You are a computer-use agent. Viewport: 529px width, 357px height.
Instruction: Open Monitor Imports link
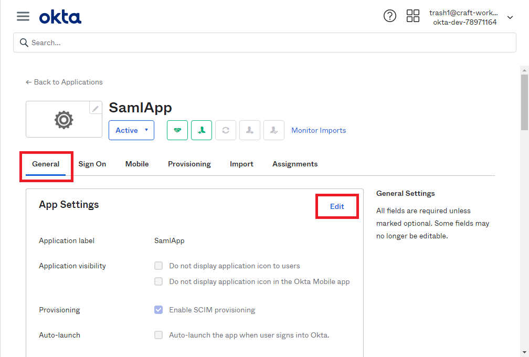click(319, 130)
